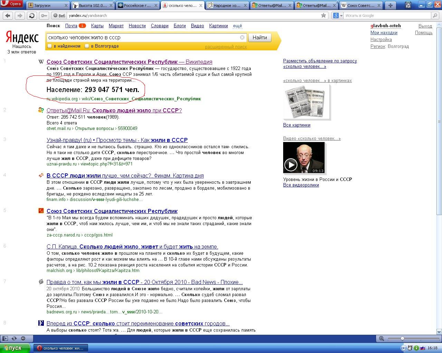This screenshot has height=353, width=442.
Task: Open the closed tabs trash icon
Action: click(x=408, y=5)
